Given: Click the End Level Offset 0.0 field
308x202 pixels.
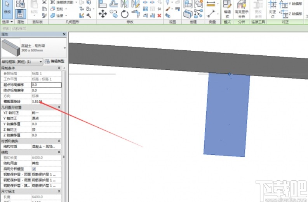Looking at the screenshot, I should [46, 91].
